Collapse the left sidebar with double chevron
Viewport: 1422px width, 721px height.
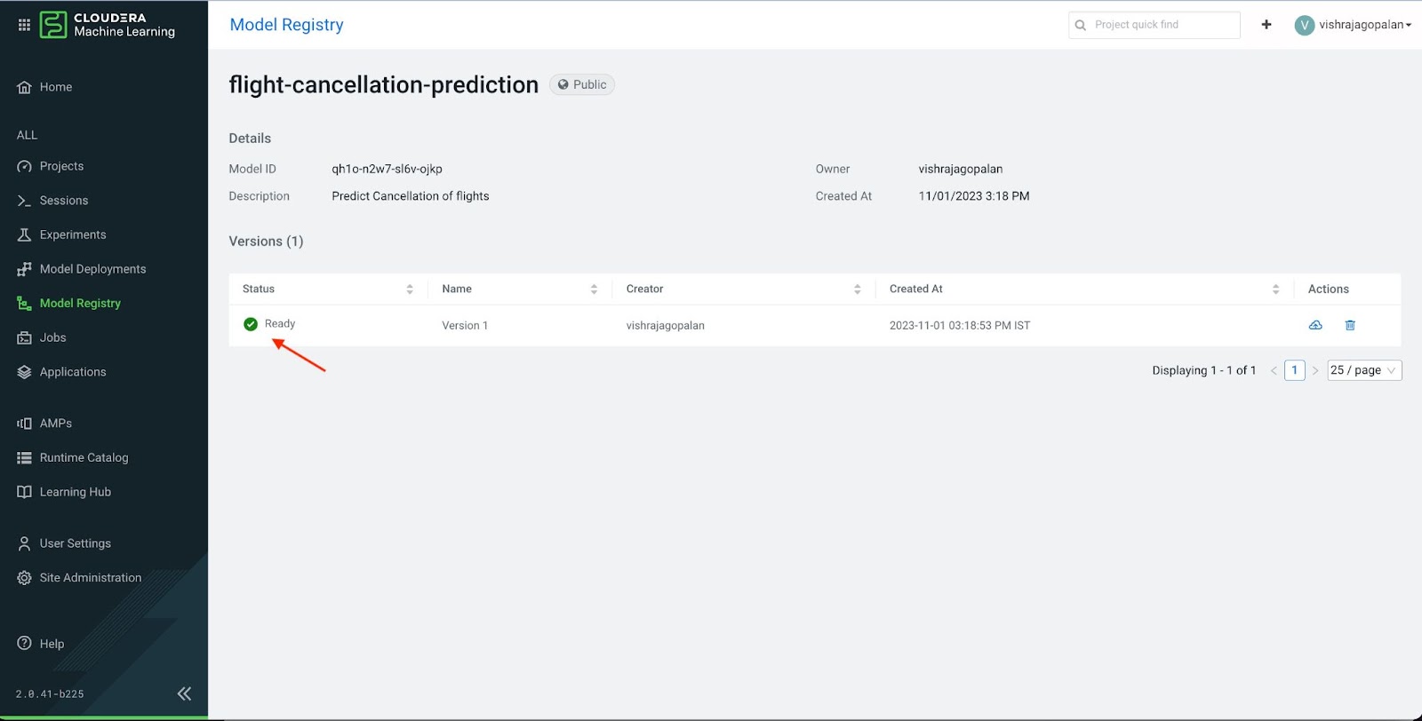click(184, 693)
